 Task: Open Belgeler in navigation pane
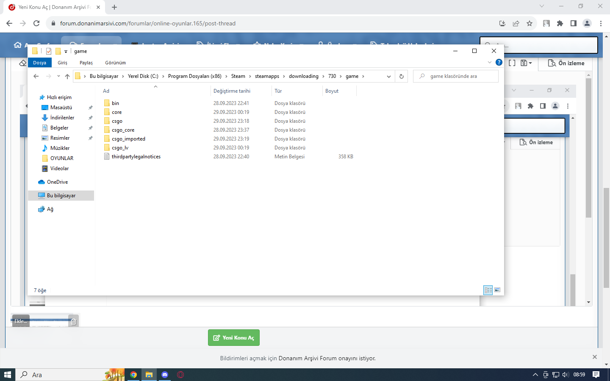[x=59, y=128]
